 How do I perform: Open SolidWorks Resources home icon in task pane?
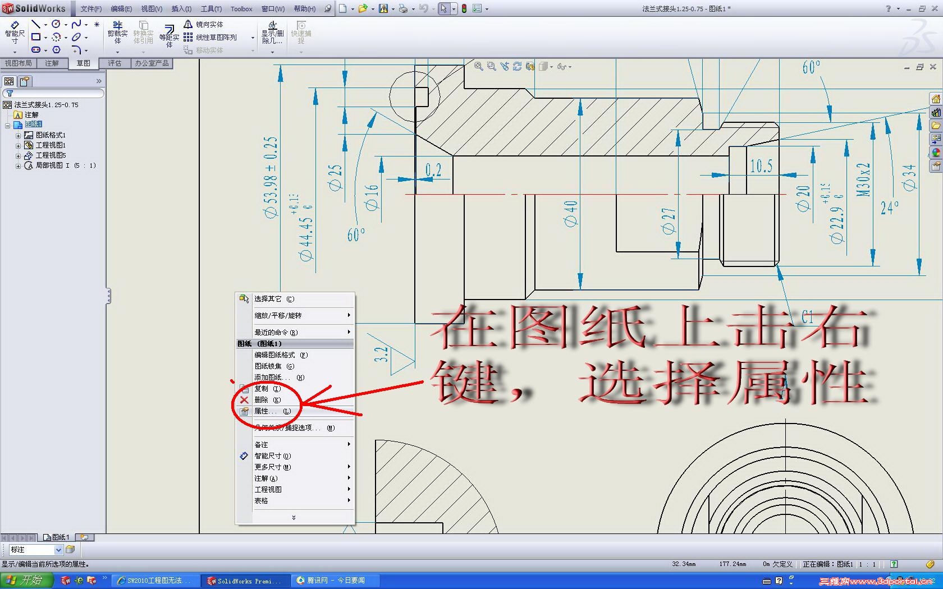[936, 99]
